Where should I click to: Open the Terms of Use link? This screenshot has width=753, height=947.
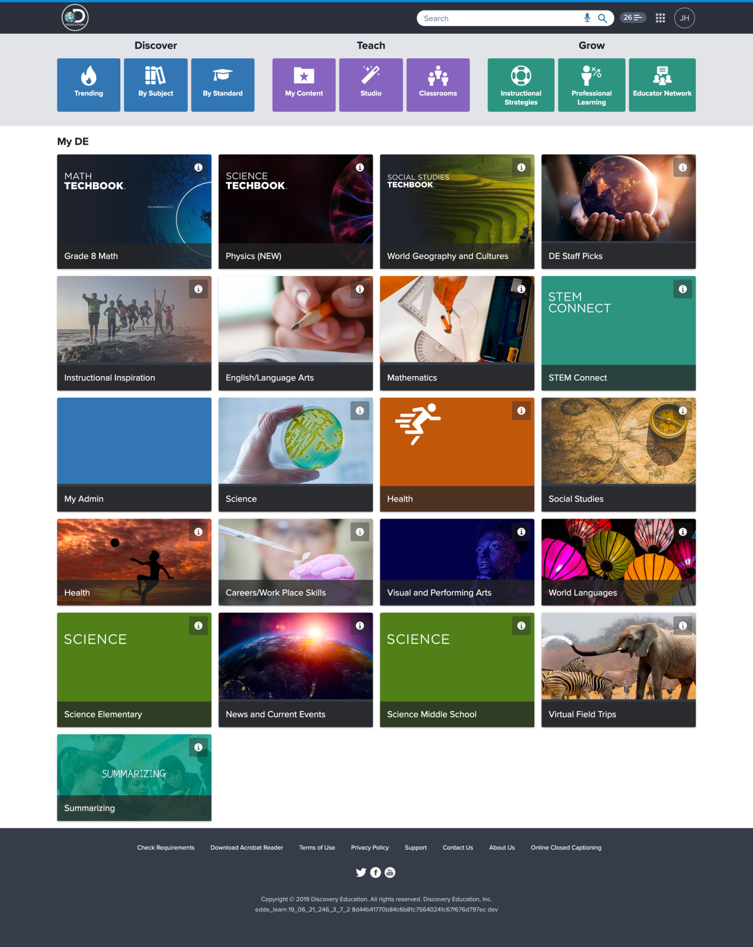coord(317,847)
